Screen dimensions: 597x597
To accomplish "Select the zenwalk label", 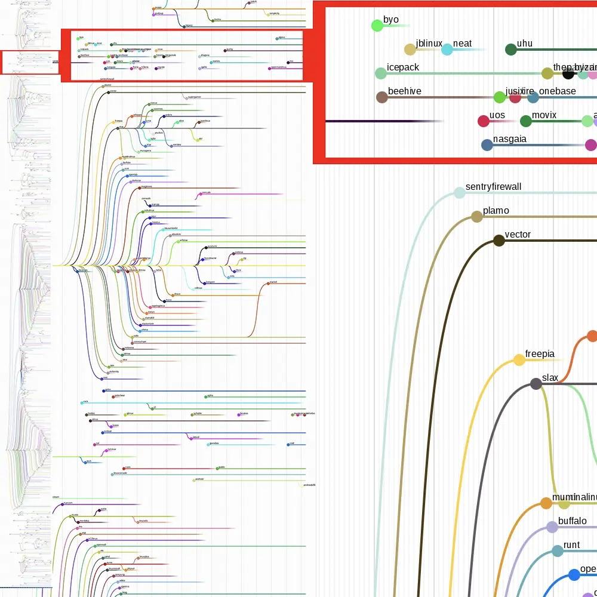I will (146, 198).
